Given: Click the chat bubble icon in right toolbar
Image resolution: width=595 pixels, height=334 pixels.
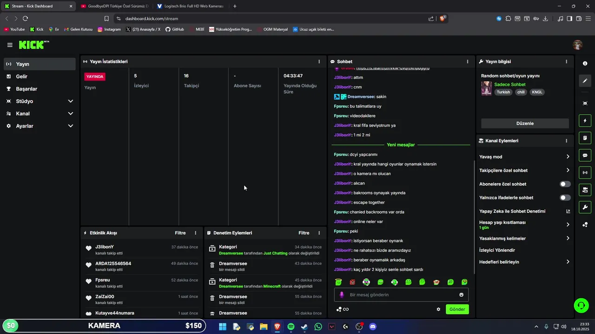Looking at the screenshot, I should pyautogui.click(x=585, y=155).
